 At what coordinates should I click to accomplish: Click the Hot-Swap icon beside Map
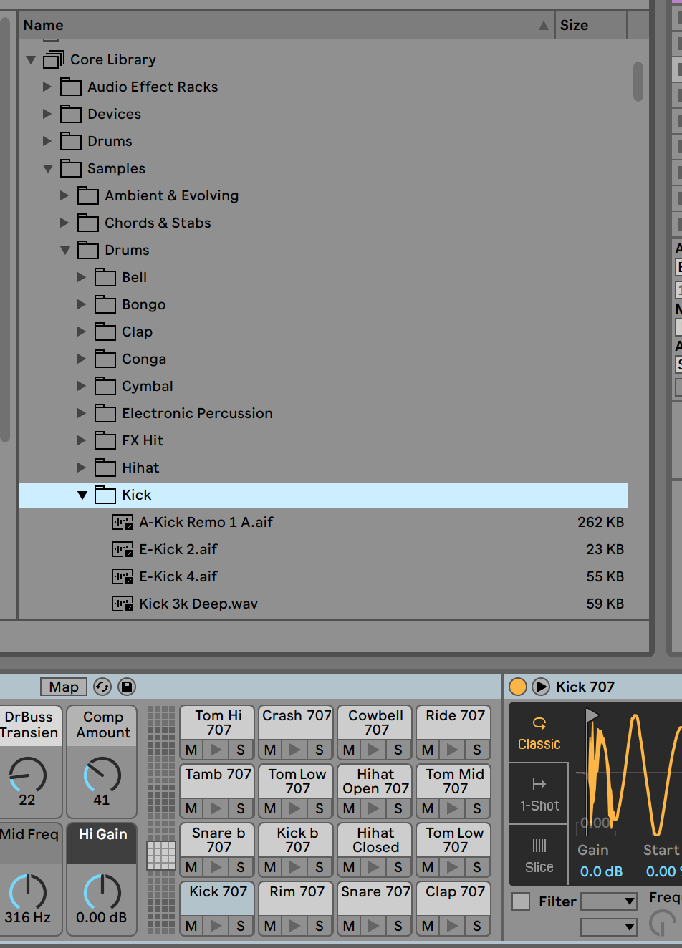(x=102, y=687)
